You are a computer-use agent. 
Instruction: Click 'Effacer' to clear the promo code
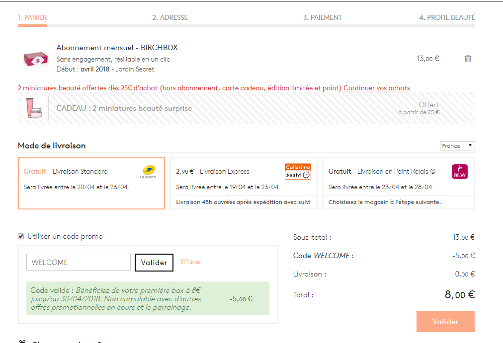click(x=191, y=262)
